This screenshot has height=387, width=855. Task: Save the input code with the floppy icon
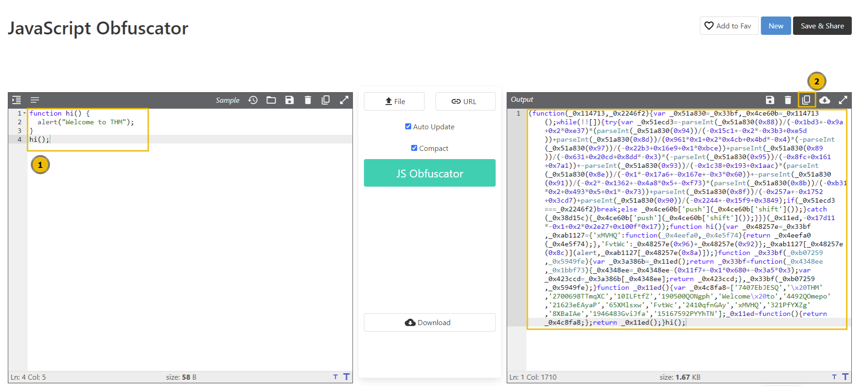click(x=289, y=100)
